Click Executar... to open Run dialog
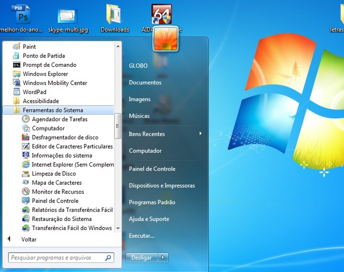The width and height of the screenshot is (344, 272). click(x=142, y=236)
